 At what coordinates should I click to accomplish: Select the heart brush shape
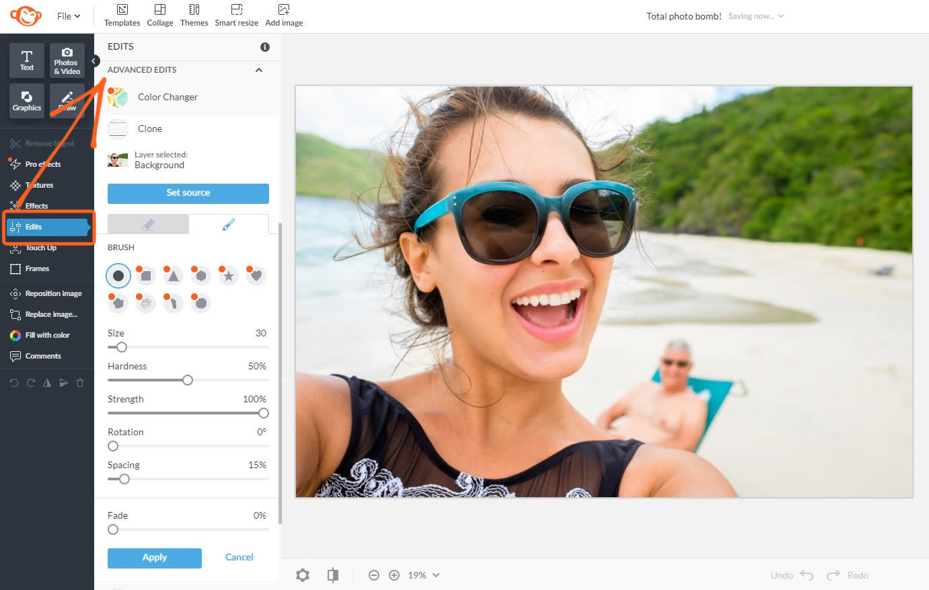tap(256, 275)
